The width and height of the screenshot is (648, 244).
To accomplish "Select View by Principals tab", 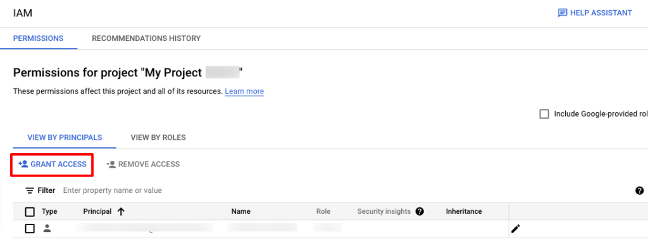I will [65, 137].
